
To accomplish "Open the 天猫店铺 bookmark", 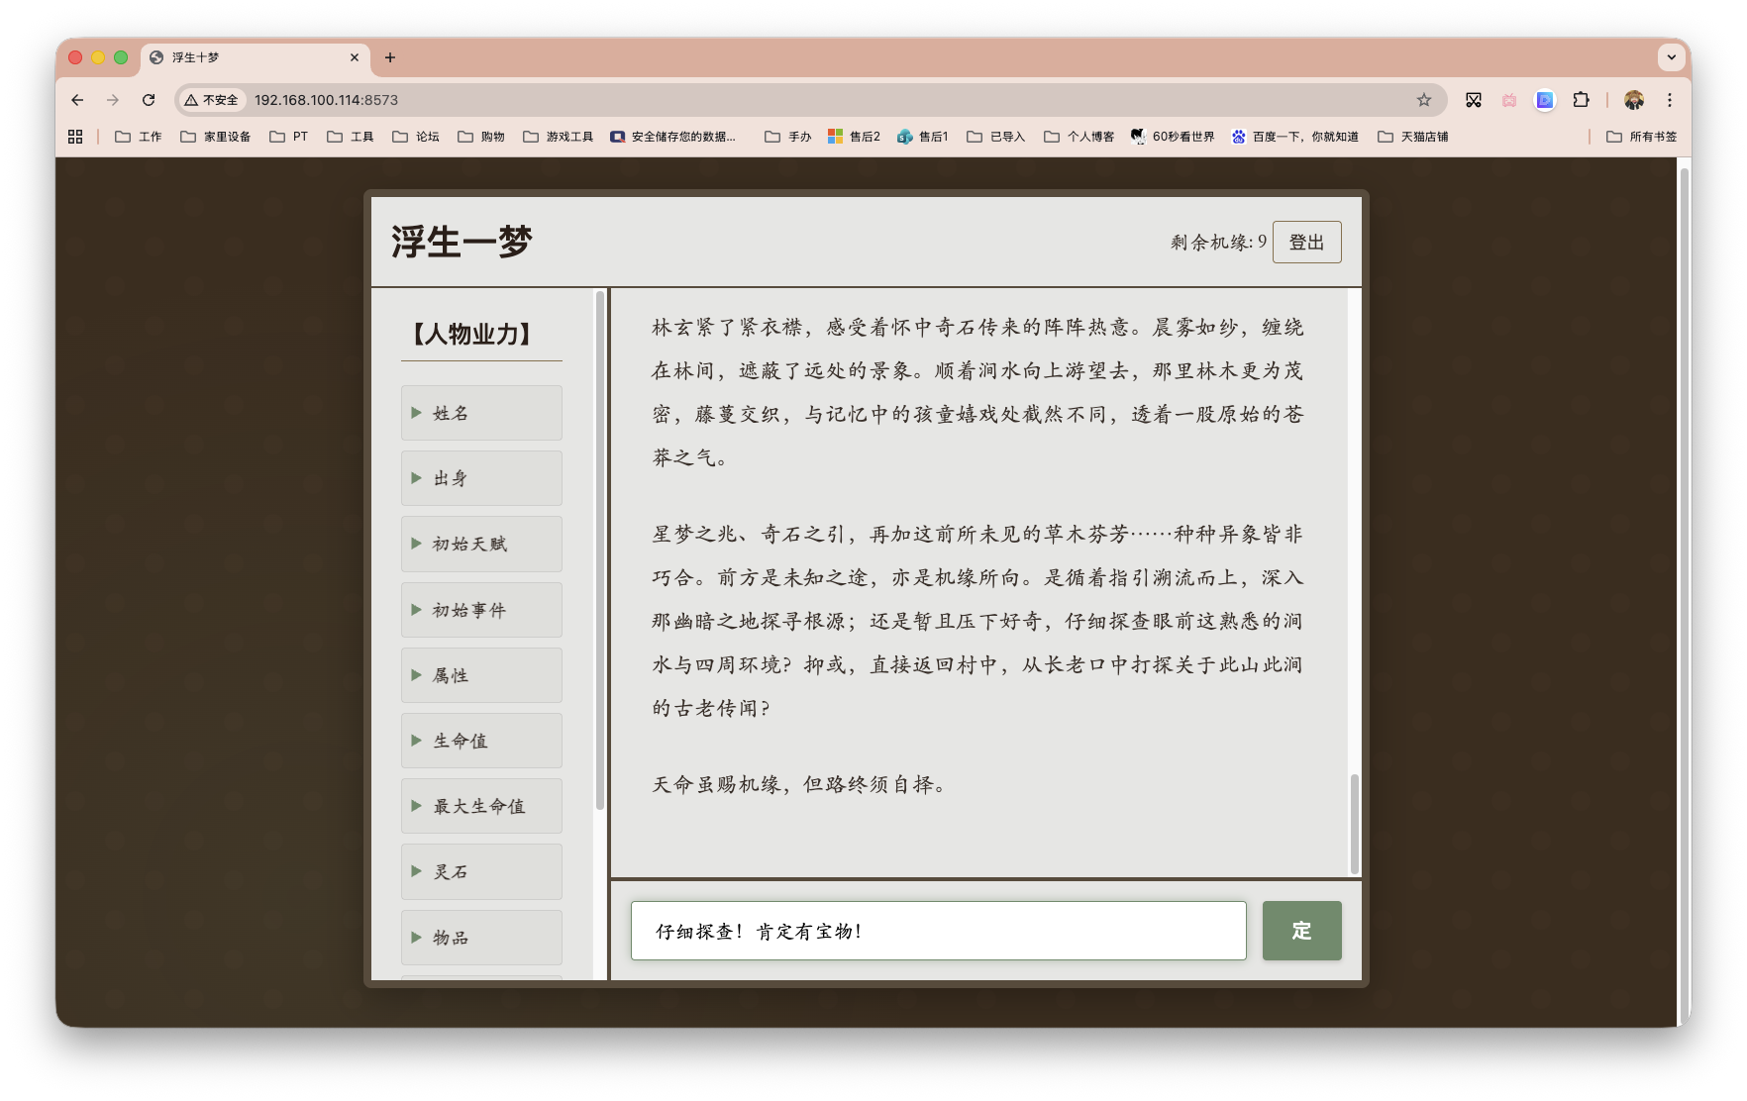I will click(1425, 136).
